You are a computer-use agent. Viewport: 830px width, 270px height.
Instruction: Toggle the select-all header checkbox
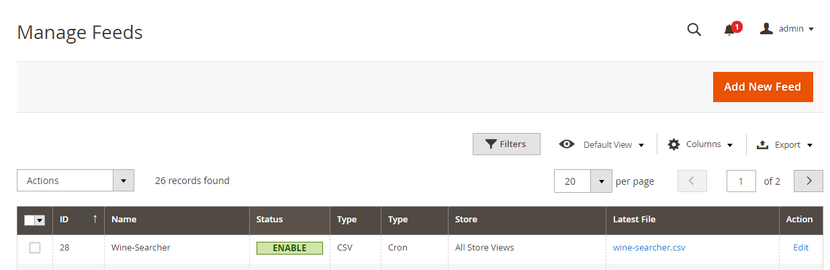30,220
